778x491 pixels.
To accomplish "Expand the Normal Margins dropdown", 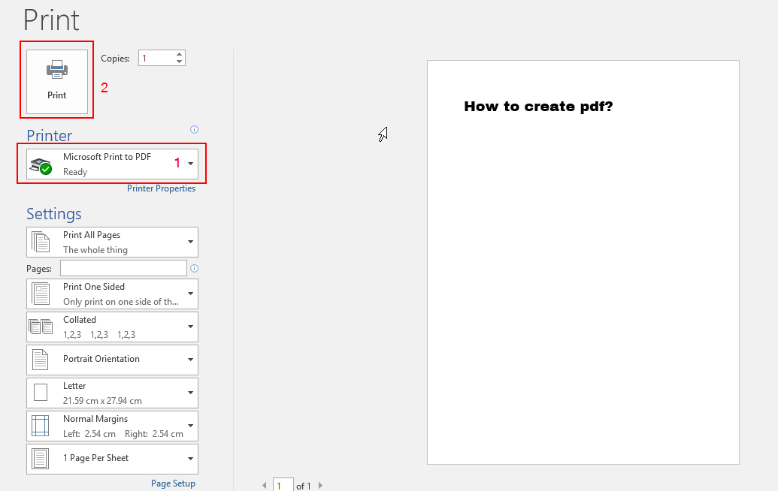I will [190, 425].
